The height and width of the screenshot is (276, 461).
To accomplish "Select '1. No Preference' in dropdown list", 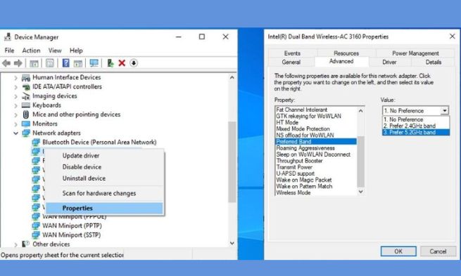I will (416, 119).
